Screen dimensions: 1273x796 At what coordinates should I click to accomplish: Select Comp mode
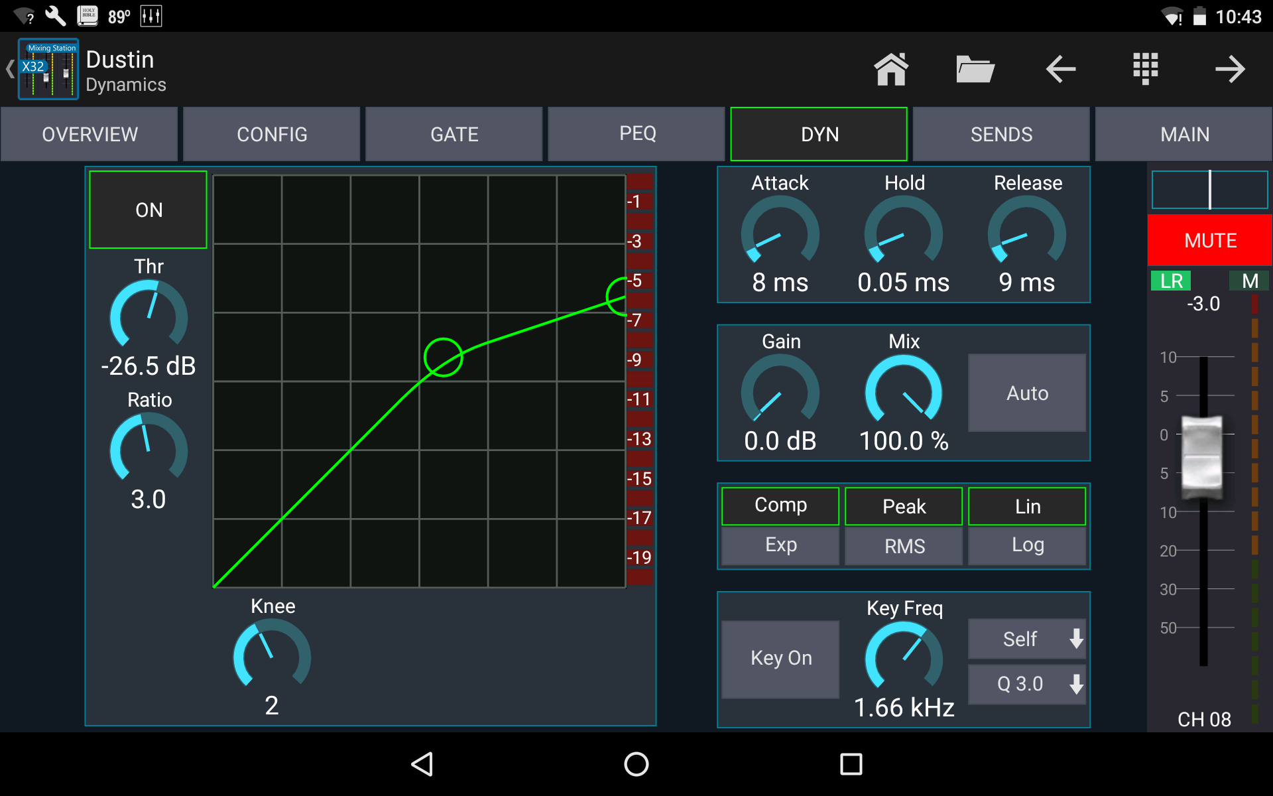(780, 506)
